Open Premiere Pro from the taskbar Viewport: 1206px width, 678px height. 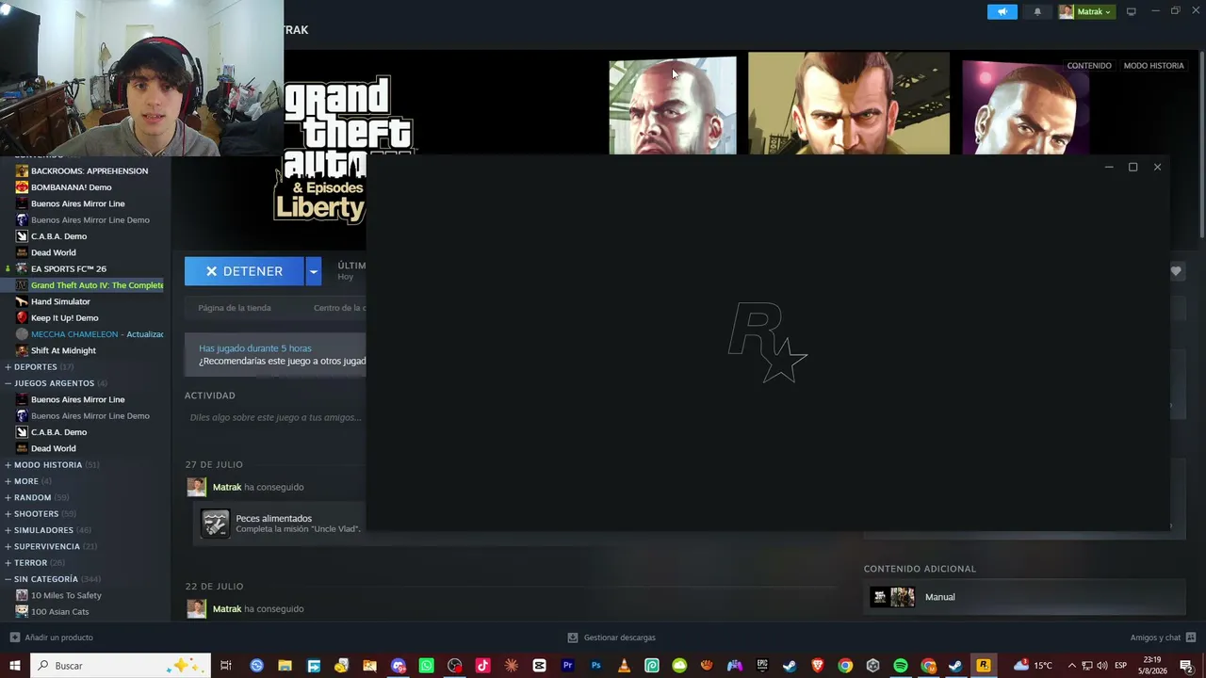(567, 666)
